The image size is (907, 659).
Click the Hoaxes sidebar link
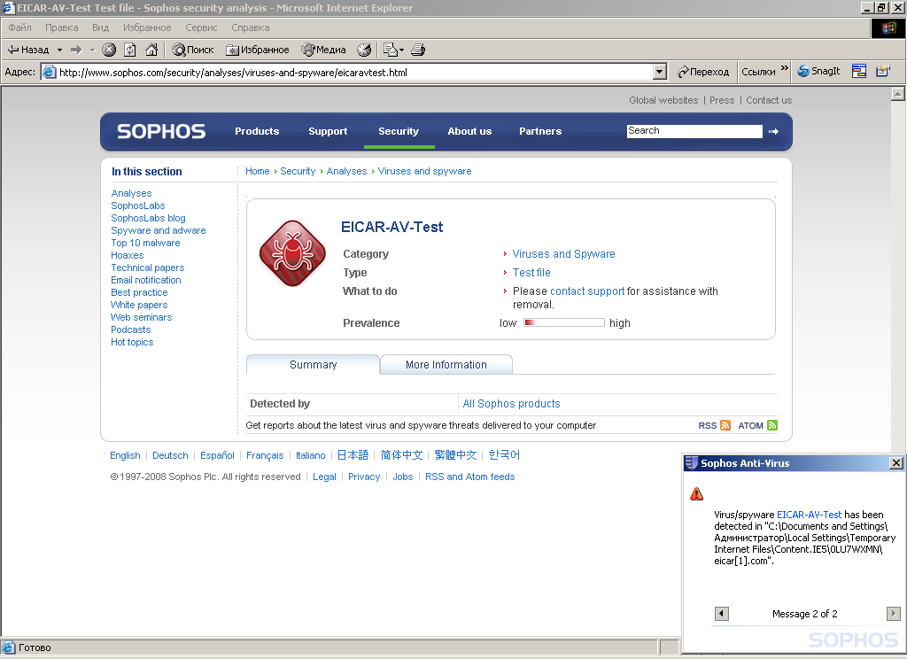click(128, 255)
